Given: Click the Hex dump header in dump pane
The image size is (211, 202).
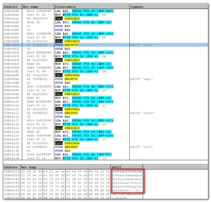Looking at the screenshot, I should coord(65,167).
